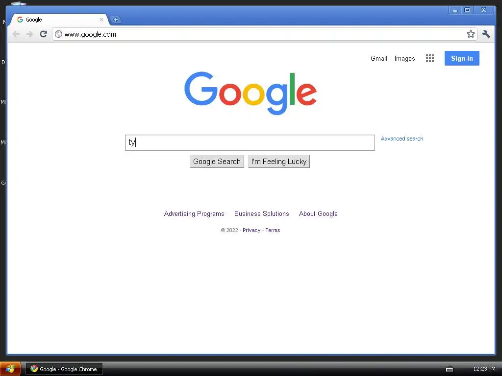Click the Google logo

[x=251, y=93]
